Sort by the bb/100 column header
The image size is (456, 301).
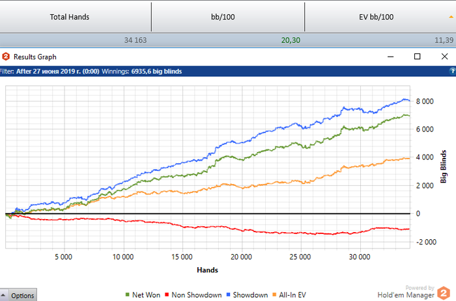click(x=228, y=17)
